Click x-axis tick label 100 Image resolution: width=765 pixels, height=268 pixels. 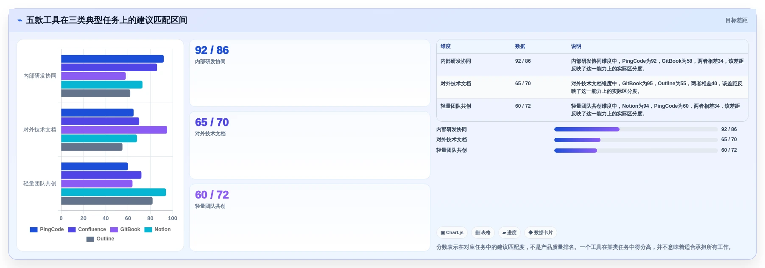pyautogui.click(x=173, y=218)
